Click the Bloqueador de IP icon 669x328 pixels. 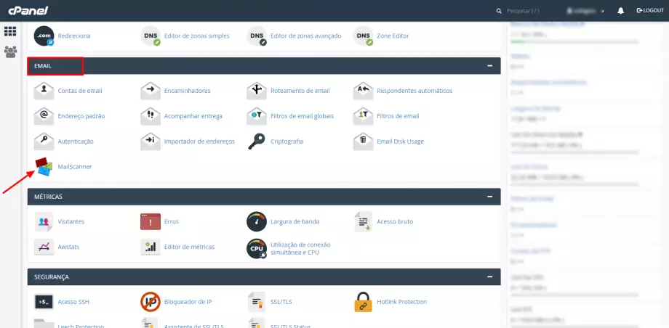coord(151,301)
